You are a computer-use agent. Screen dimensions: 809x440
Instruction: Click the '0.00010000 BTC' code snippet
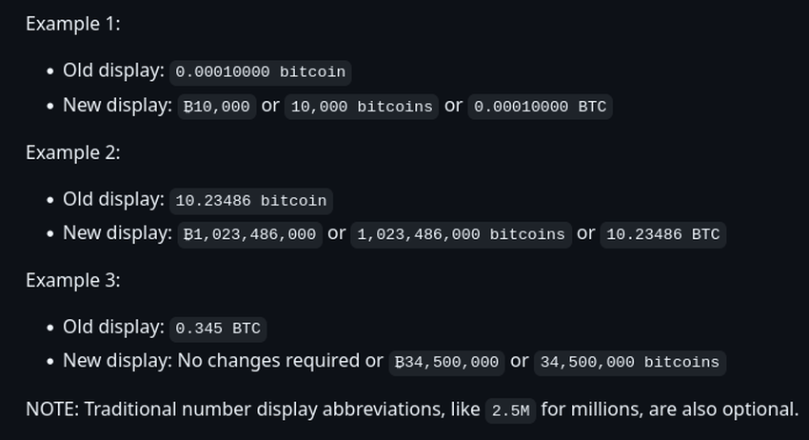(x=541, y=107)
